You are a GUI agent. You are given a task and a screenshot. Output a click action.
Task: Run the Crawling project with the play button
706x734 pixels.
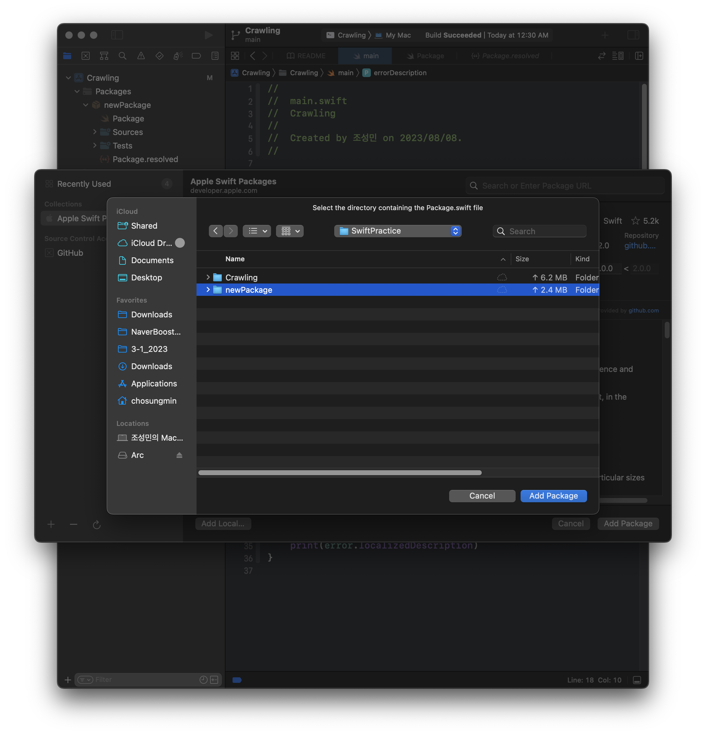pos(209,35)
